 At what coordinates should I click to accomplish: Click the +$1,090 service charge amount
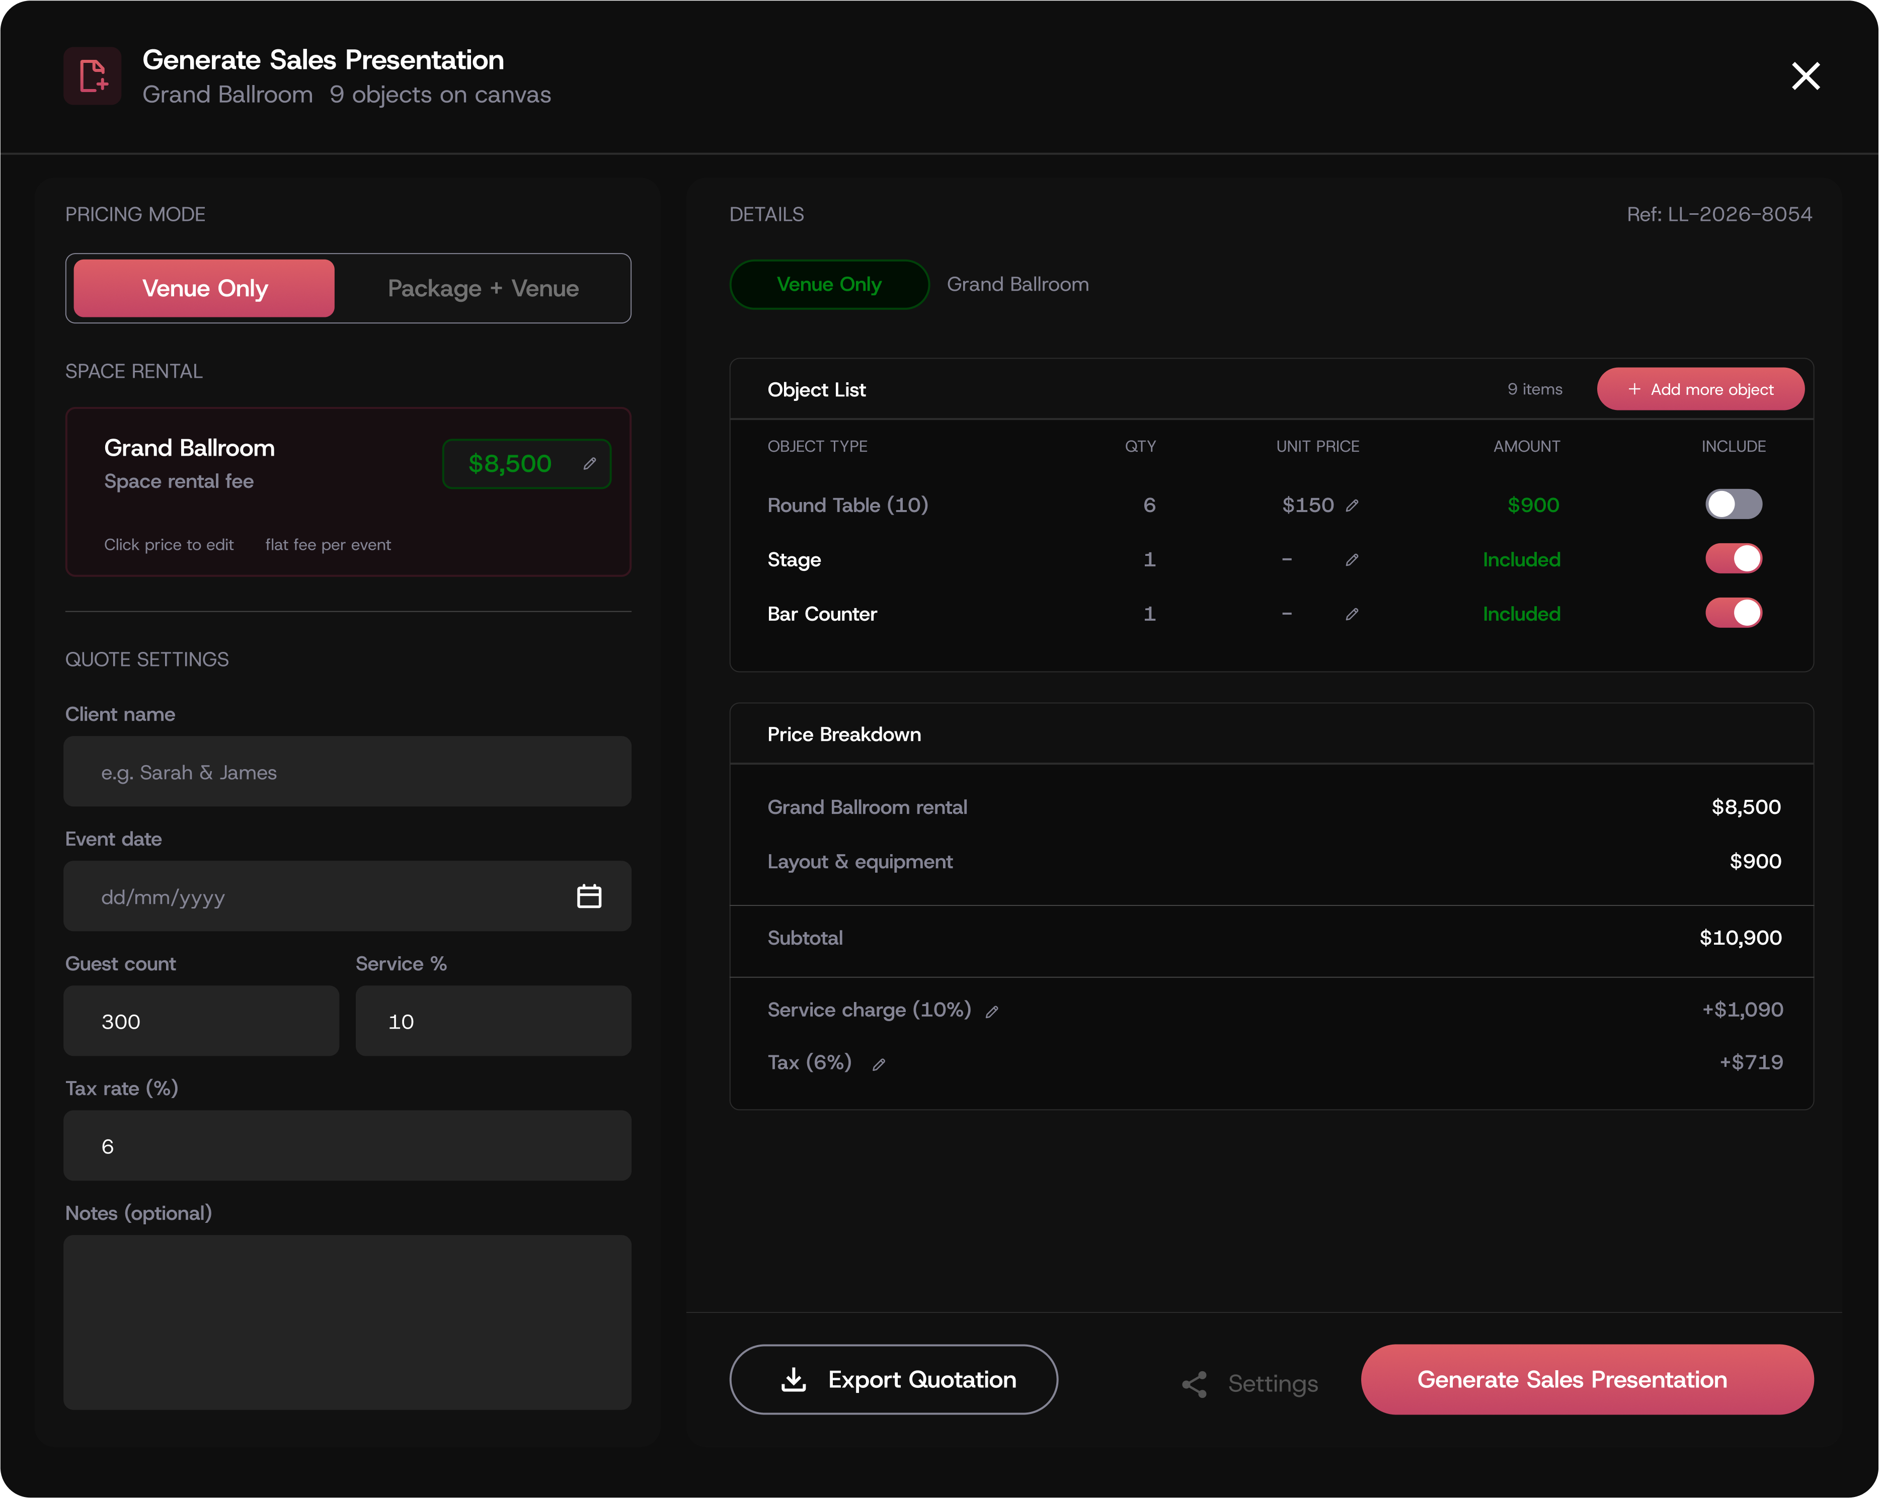point(1742,1010)
